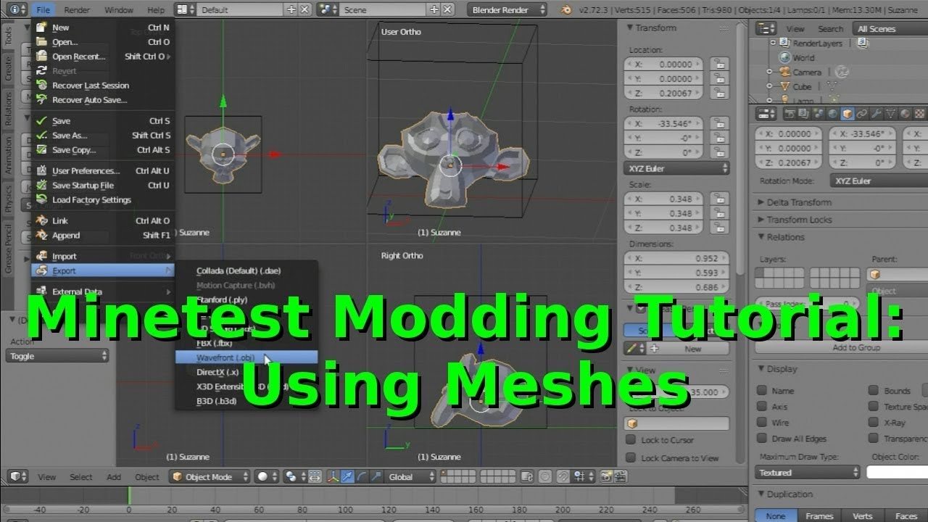Screen dimensions: 928x522
Task: Click the Cube object icon in outliner
Action: [784, 86]
